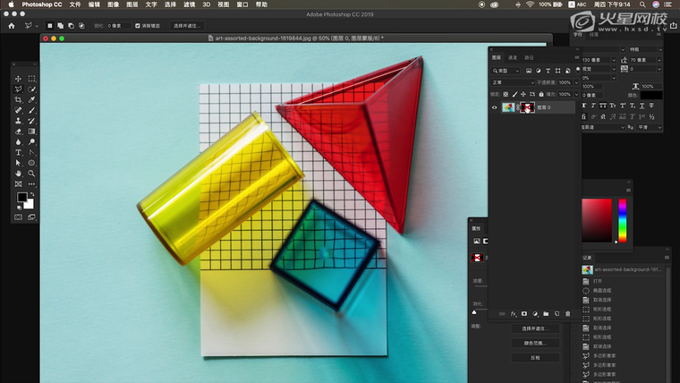Select the Crop tool in the toolbox
Screen dimensions: 680x383
pyautogui.click(x=18, y=99)
